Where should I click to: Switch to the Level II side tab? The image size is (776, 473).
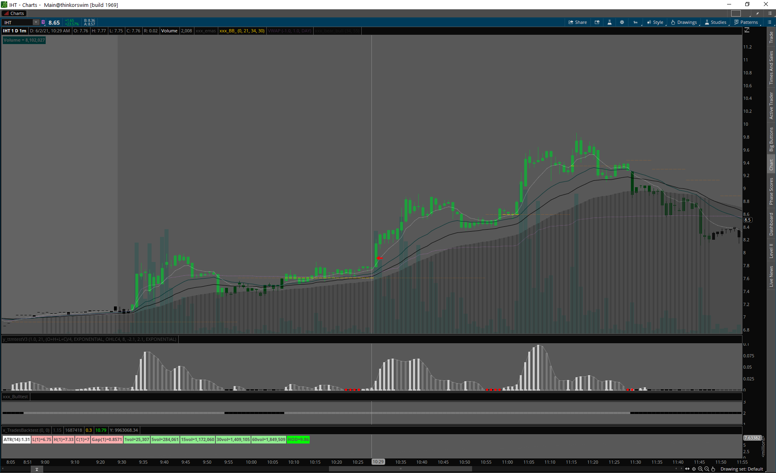point(771,251)
